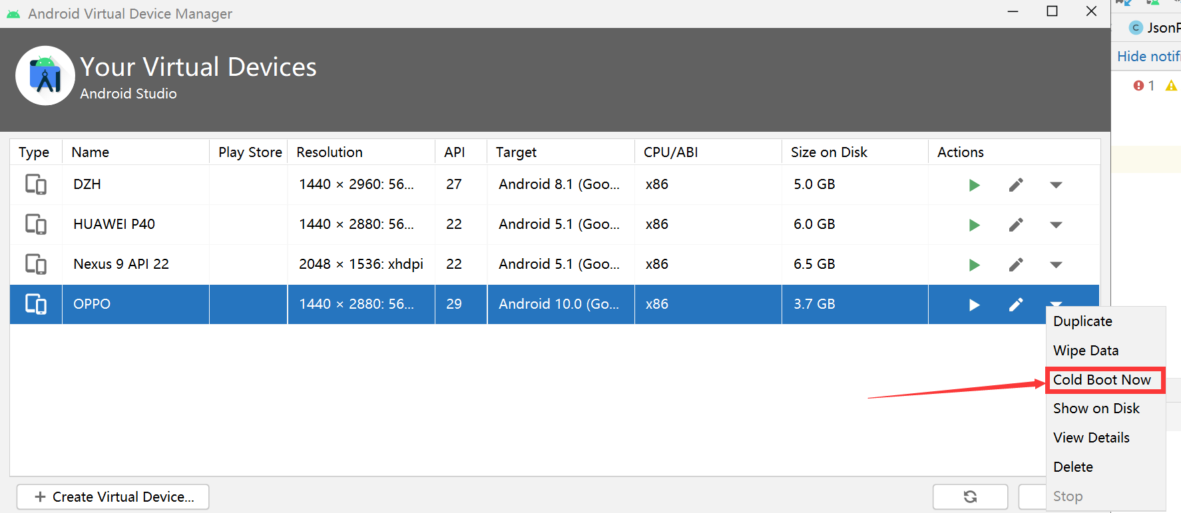Click the Android 10.0 target cell

click(x=561, y=304)
